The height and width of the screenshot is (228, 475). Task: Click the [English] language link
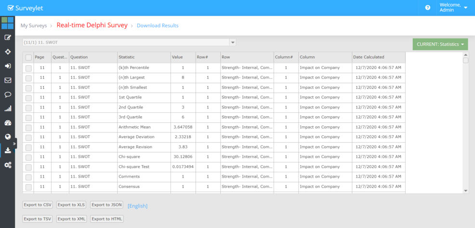[137, 206]
